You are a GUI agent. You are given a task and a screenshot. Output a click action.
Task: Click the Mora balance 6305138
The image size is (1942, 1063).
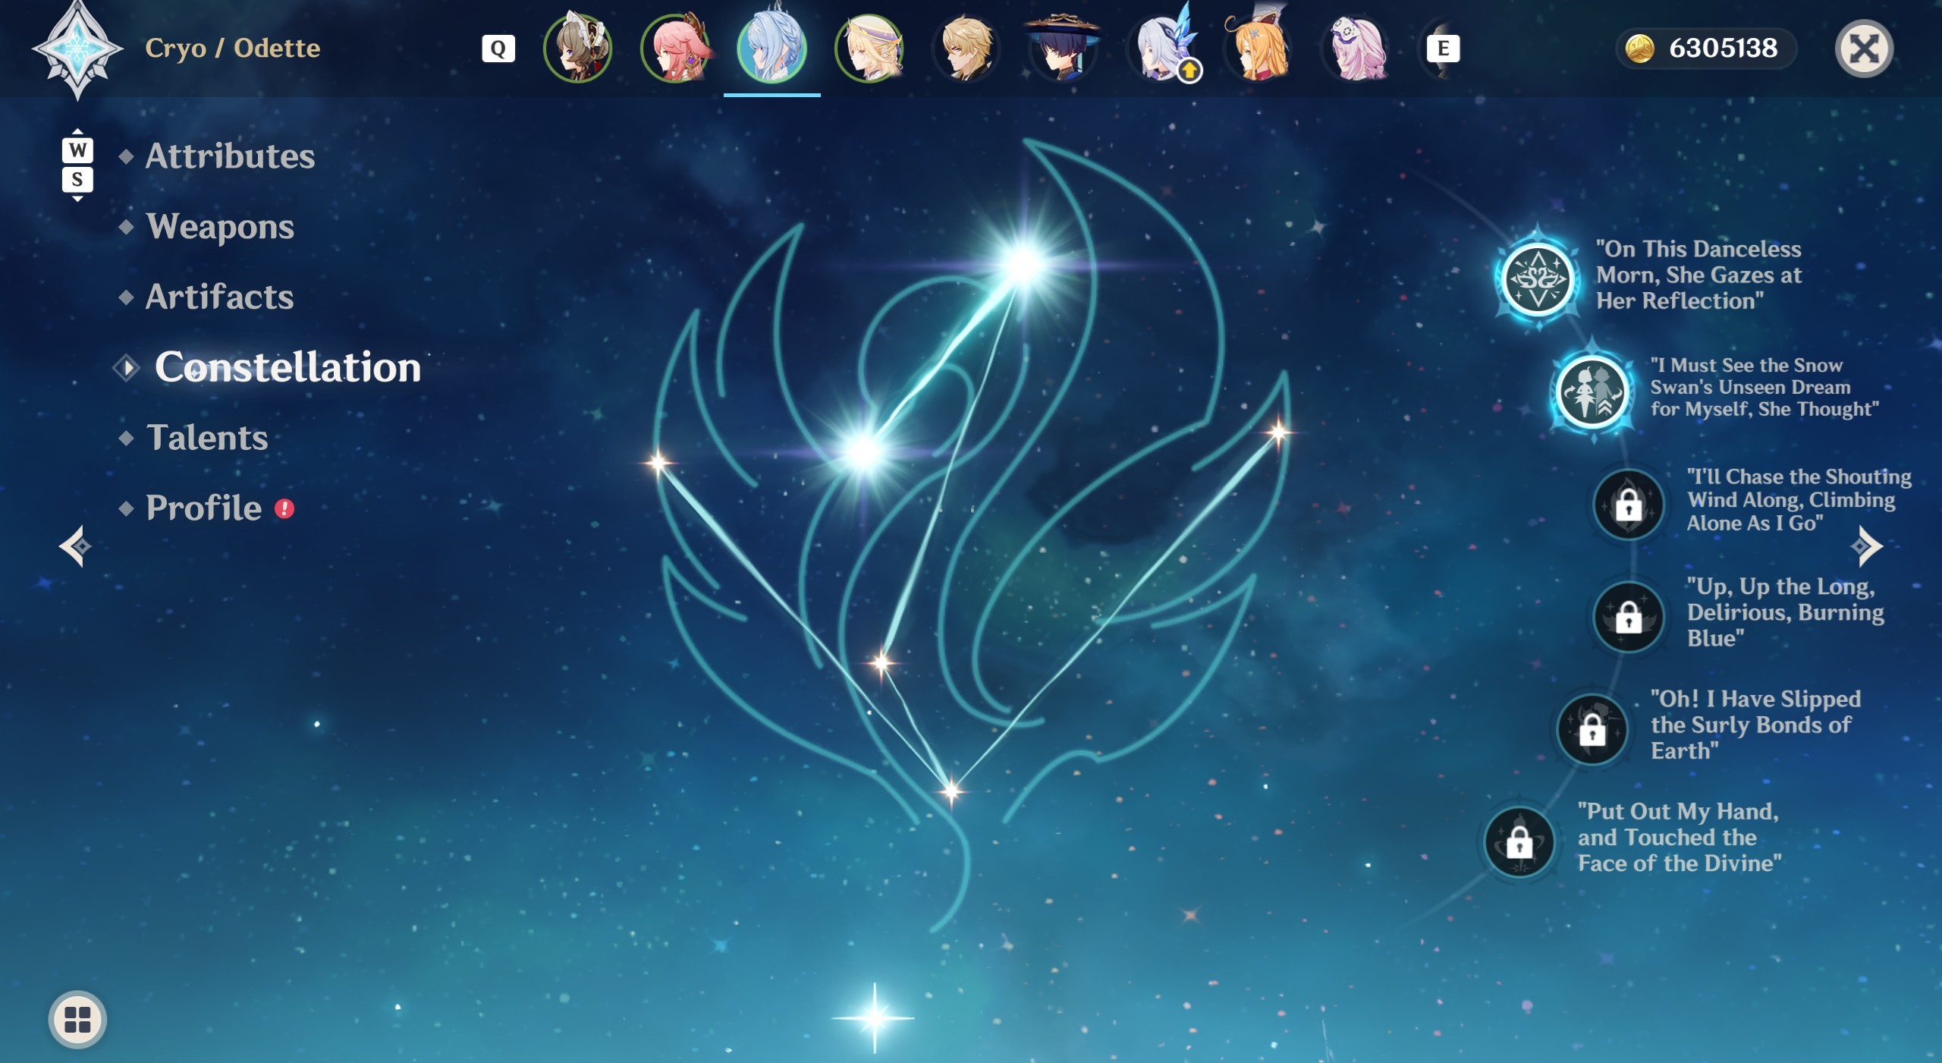(1723, 49)
